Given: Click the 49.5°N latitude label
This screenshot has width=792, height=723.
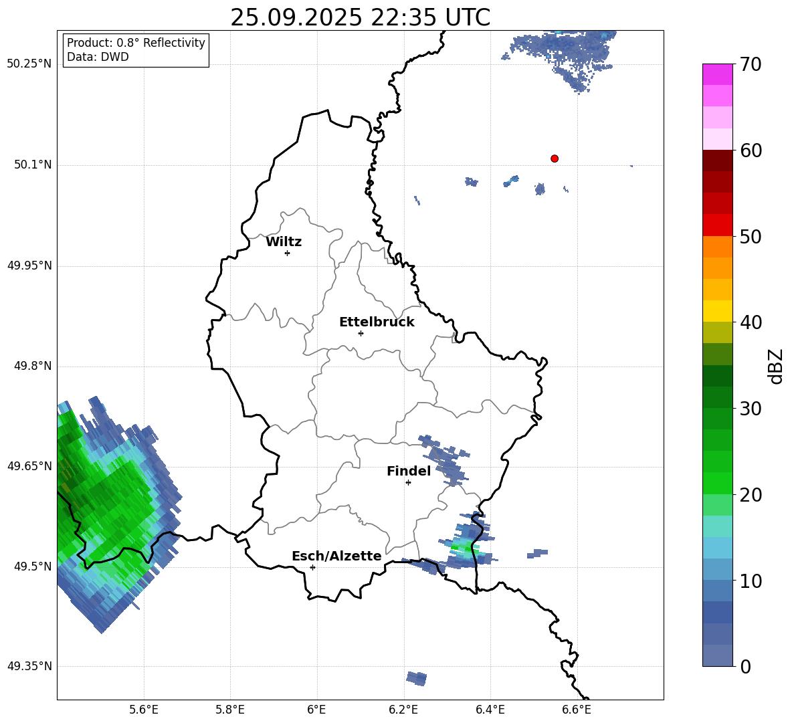Looking at the screenshot, I should 33,566.
